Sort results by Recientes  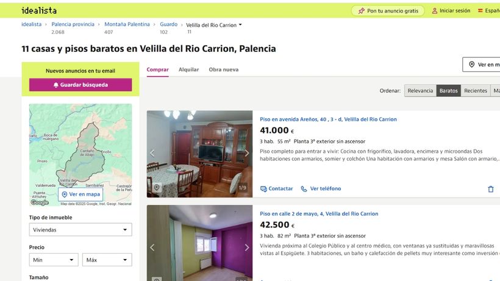[476, 90]
